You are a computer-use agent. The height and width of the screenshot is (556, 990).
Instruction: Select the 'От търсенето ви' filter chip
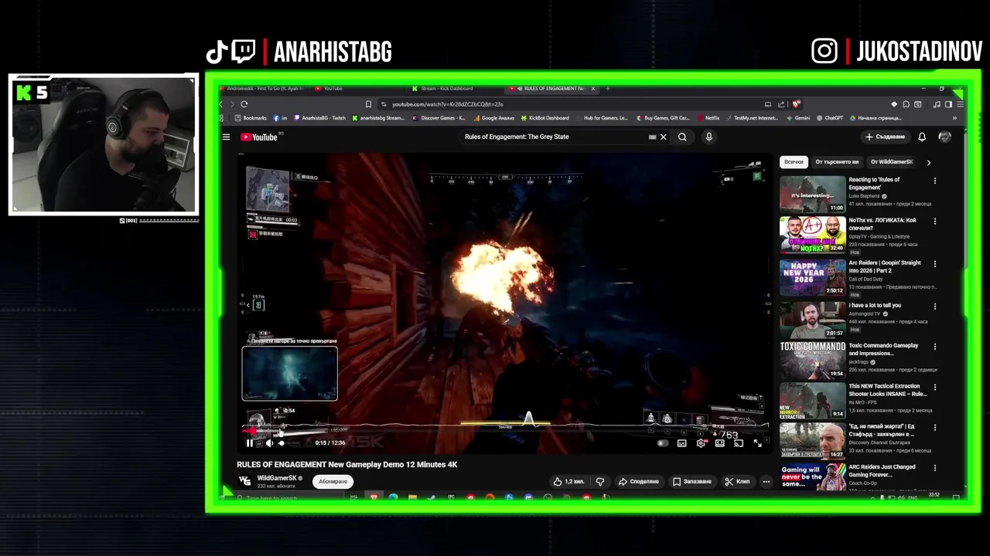[x=837, y=162]
